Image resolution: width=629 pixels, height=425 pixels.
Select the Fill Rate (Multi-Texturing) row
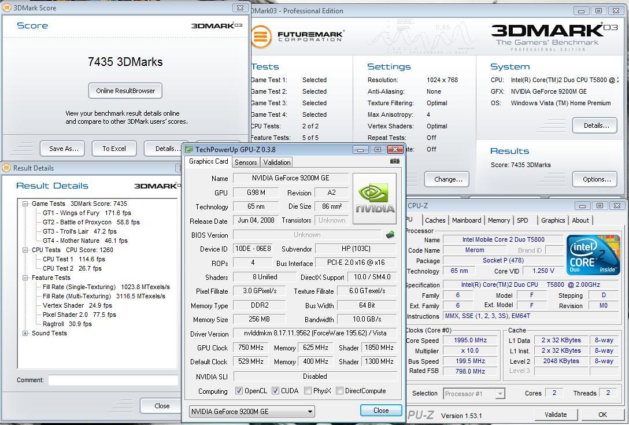[x=104, y=296]
